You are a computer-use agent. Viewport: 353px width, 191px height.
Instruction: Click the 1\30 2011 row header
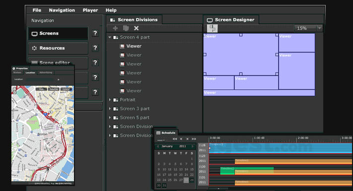(203, 169)
